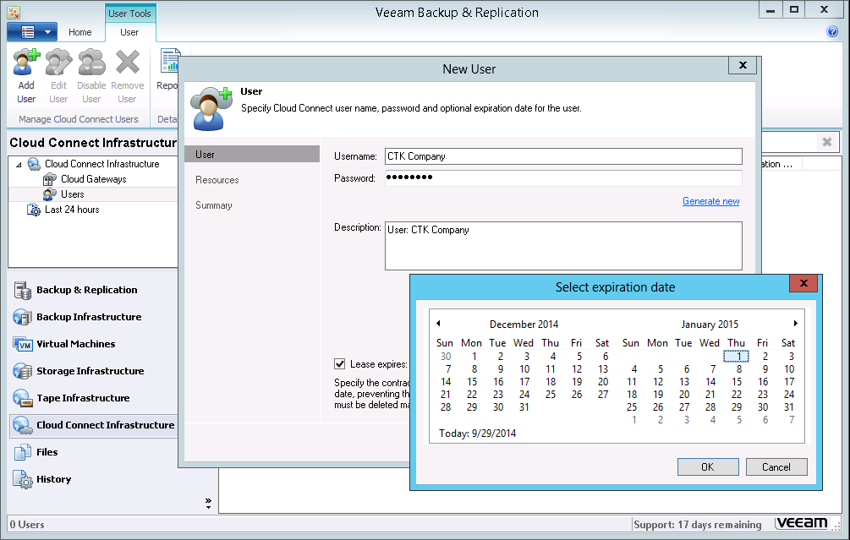Go to previous month in calendar
The image size is (850, 540).
438,324
